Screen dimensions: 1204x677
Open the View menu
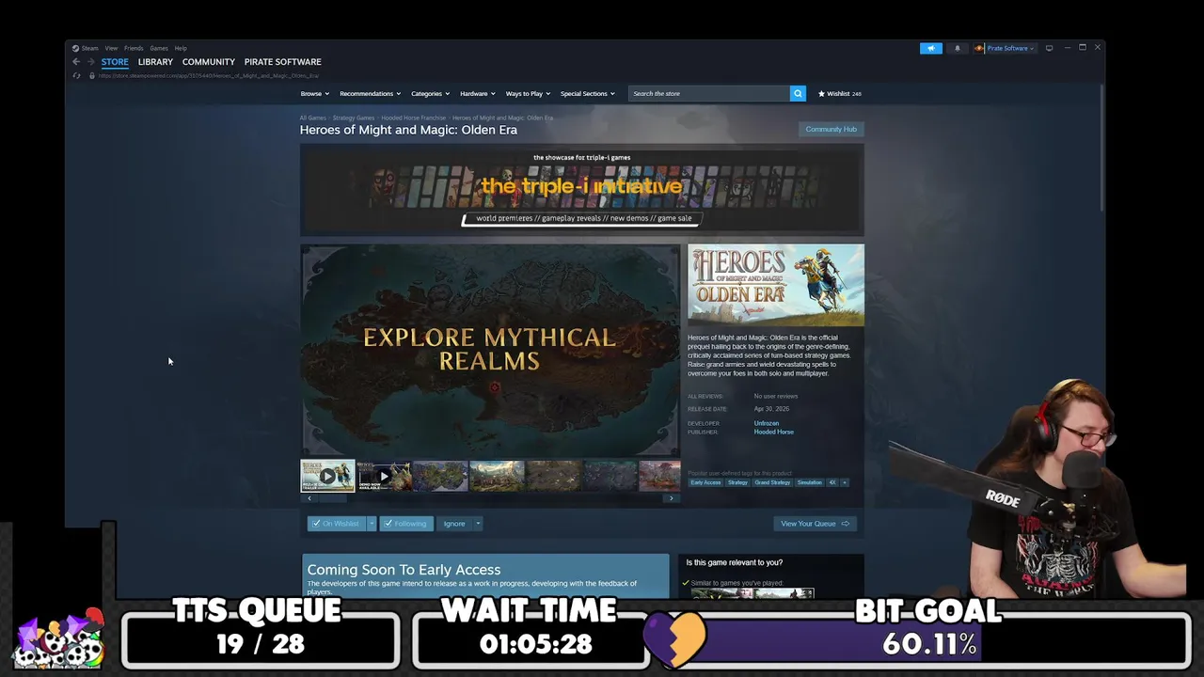111,48
